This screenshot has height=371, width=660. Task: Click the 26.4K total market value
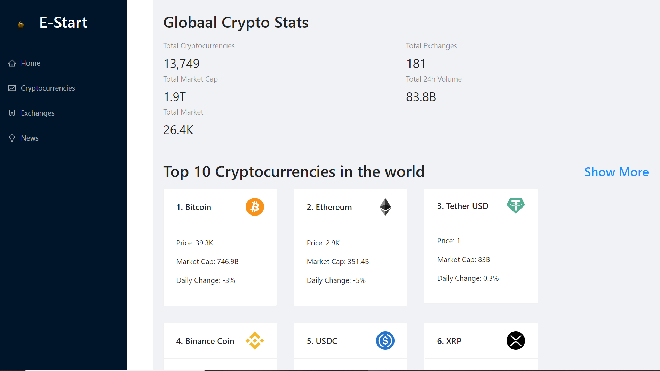pyautogui.click(x=178, y=130)
